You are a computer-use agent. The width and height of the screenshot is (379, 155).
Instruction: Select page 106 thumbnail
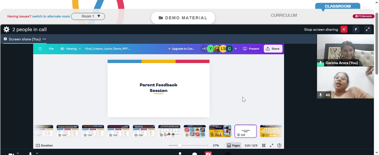(x=144, y=131)
